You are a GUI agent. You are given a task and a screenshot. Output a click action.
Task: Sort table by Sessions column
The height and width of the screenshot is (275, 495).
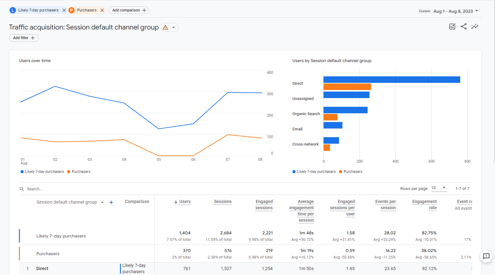coord(222,202)
